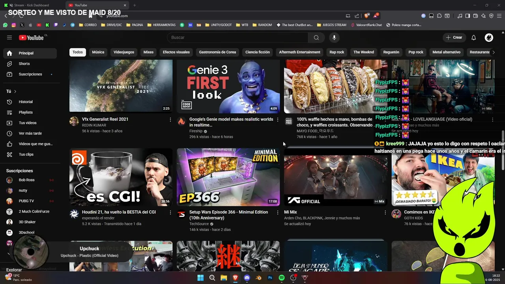Select the Ciencia ficción chip
The height and width of the screenshot is (284, 505).
coord(258,52)
